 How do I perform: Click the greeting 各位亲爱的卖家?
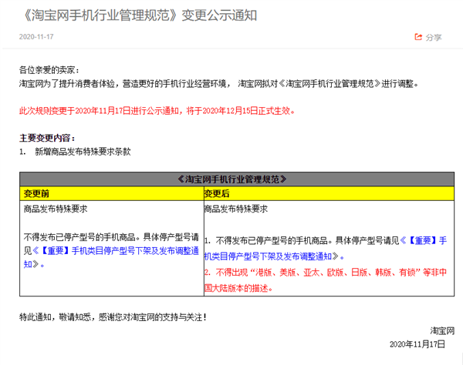(x=49, y=70)
